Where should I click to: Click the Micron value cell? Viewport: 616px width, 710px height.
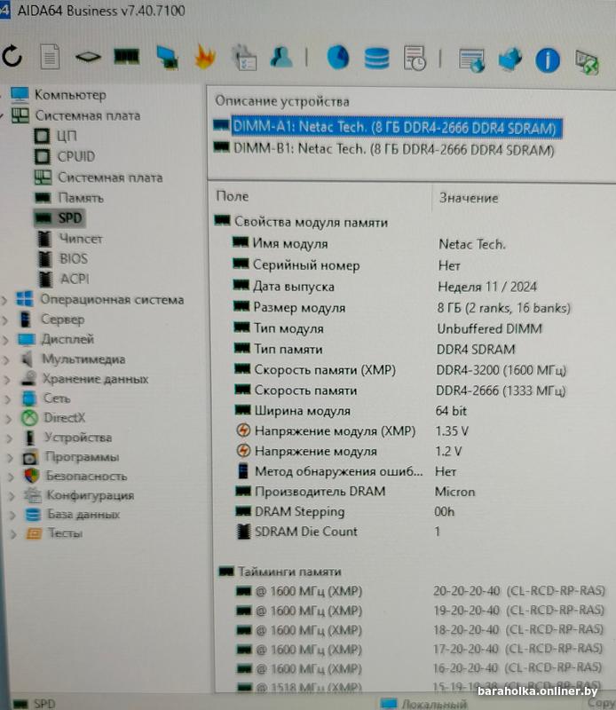tap(454, 492)
